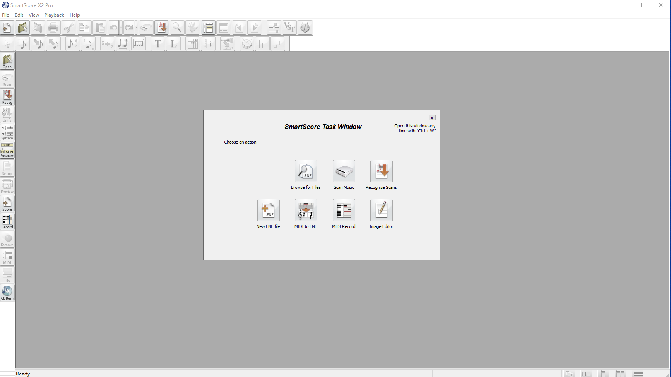Image resolution: width=671 pixels, height=377 pixels.
Task: Click the VST icon in the top toolbar
Action: (289, 27)
